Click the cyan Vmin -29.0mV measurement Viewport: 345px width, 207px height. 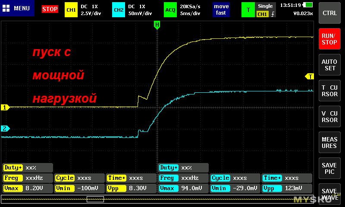pyautogui.click(x=235, y=188)
